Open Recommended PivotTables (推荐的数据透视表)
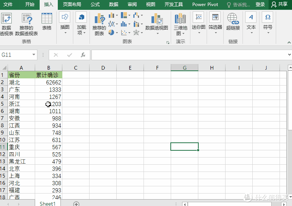 tap(26, 23)
